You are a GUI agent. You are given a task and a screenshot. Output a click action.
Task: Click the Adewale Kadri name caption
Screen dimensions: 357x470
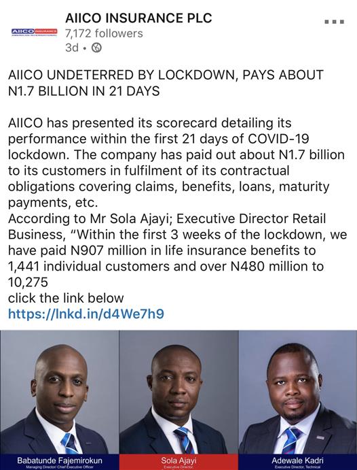pyautogui.click(x=297, y=460)
